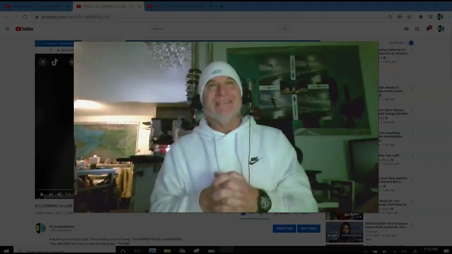This screenshot has height=254, width=452.
Task: Open theJonathanKleck channel name link
Action: tap(62, 226)
